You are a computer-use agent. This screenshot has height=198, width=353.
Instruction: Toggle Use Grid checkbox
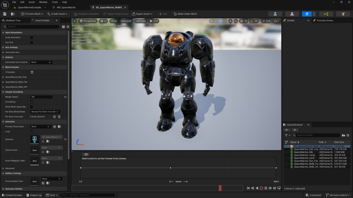point(32,42)
